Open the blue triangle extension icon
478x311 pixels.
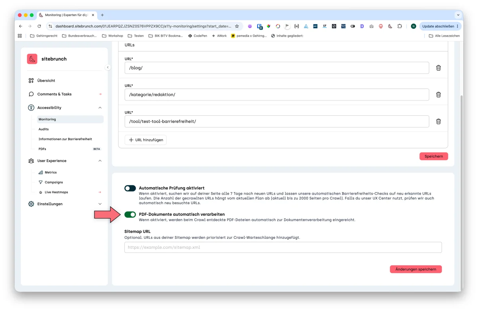[x=306, y=26]
